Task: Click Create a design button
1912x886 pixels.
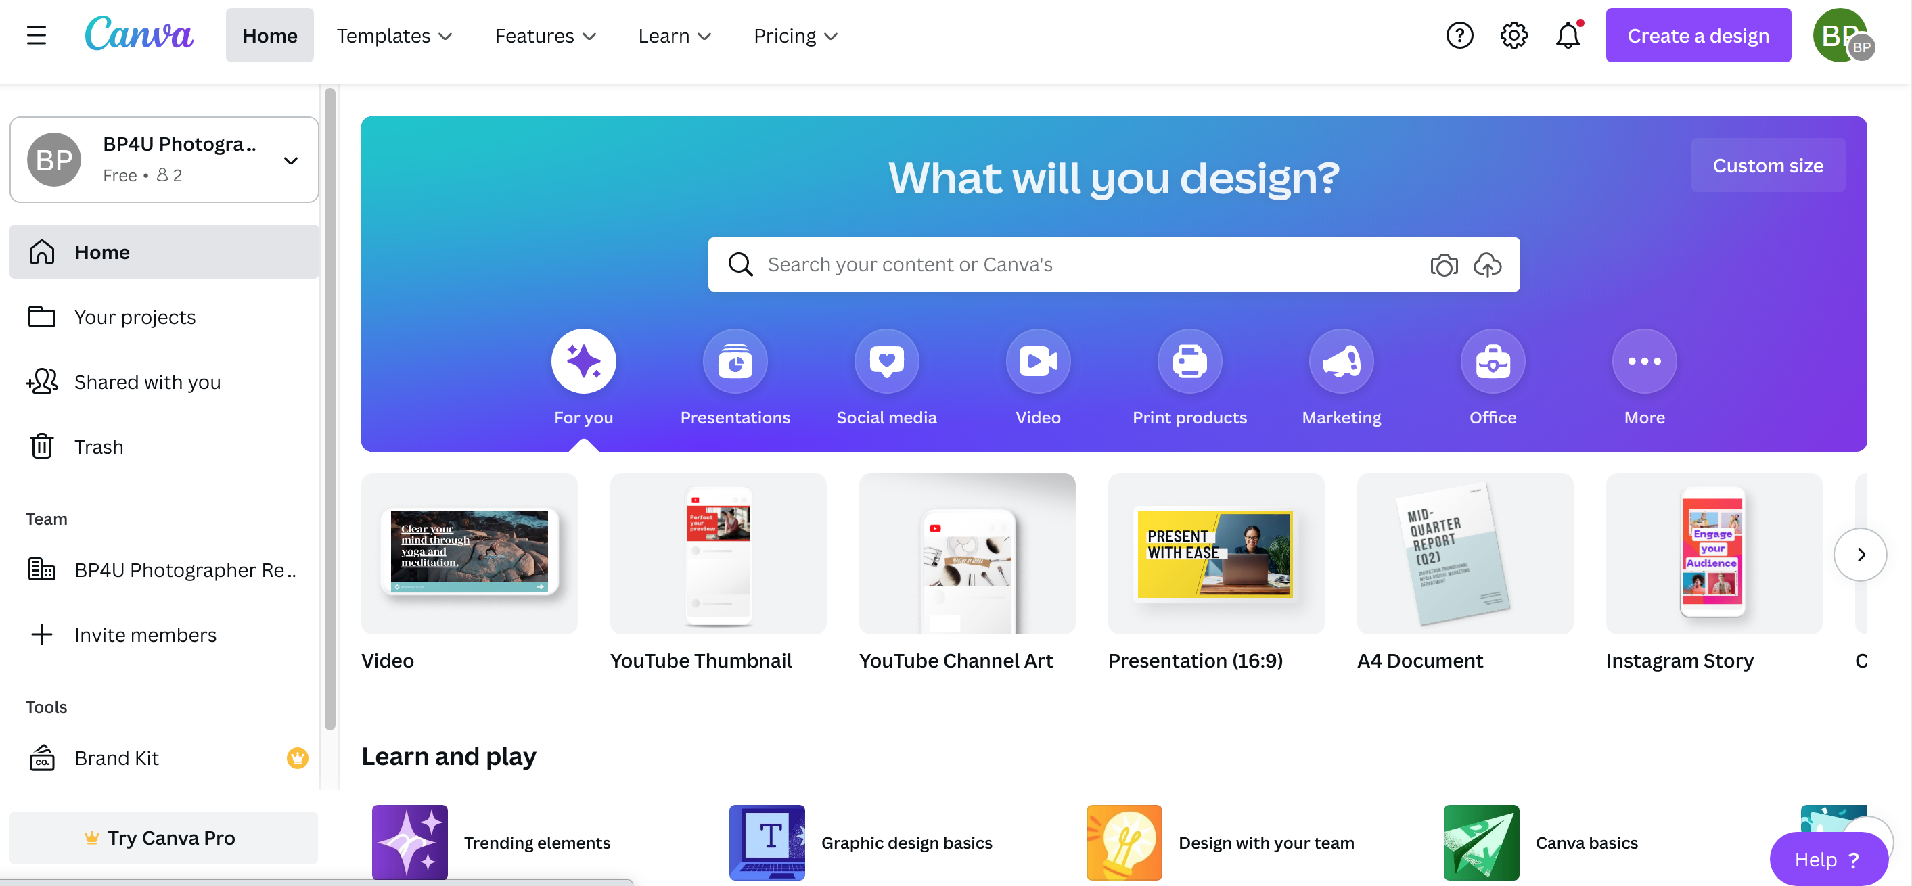Action: 1698,36
